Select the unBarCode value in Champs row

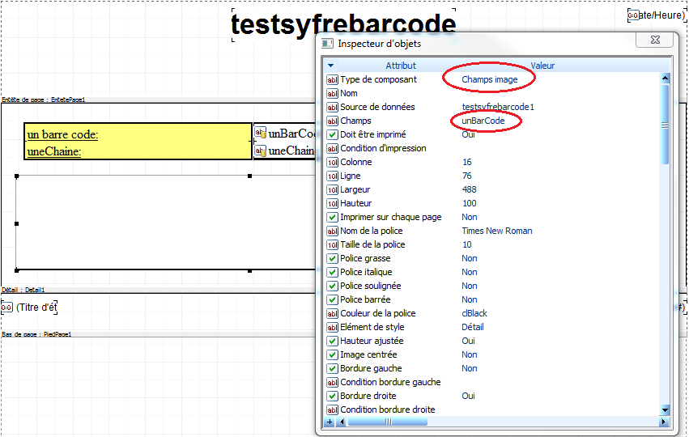(x=483, y=121)
